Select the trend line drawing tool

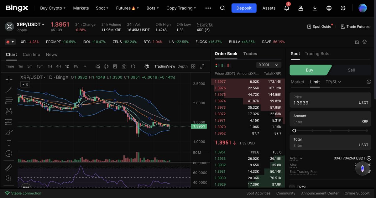(x=9, y=90)
